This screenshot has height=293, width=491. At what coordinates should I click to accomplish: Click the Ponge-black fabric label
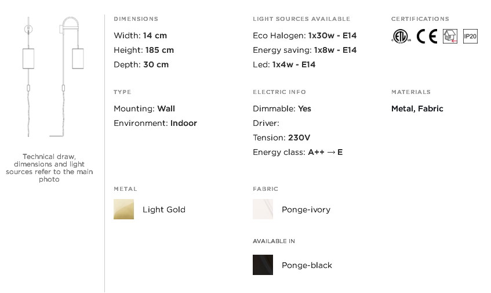tap(307, 265)
